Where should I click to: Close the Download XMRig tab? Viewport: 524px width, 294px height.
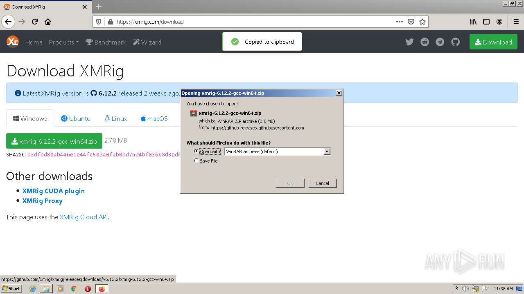(x=85, y=7)
